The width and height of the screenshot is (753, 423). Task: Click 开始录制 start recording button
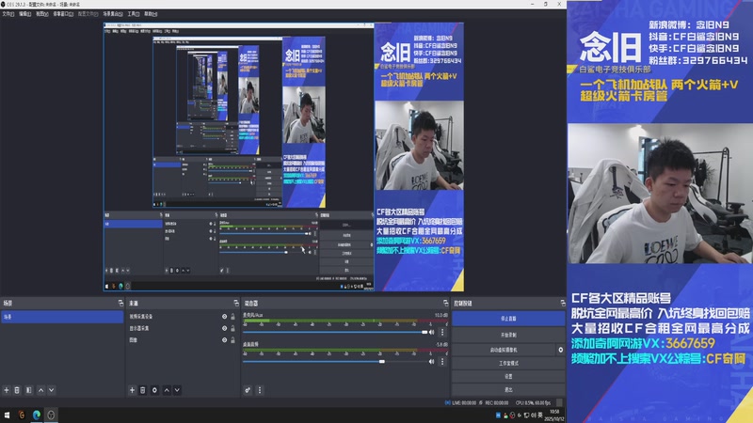508,335
